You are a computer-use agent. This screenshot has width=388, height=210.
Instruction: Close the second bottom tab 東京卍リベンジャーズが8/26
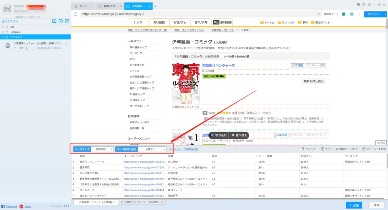coord(163,202)
